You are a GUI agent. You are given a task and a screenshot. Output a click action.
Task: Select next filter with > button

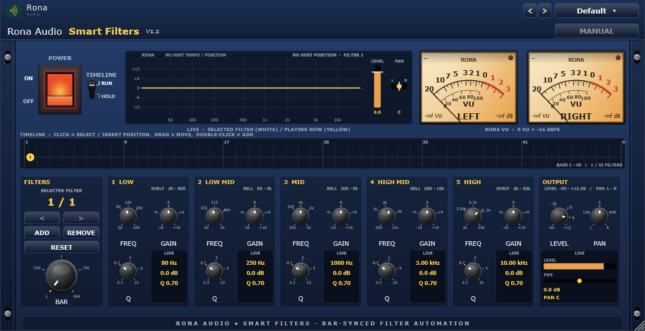click(81, 218)
